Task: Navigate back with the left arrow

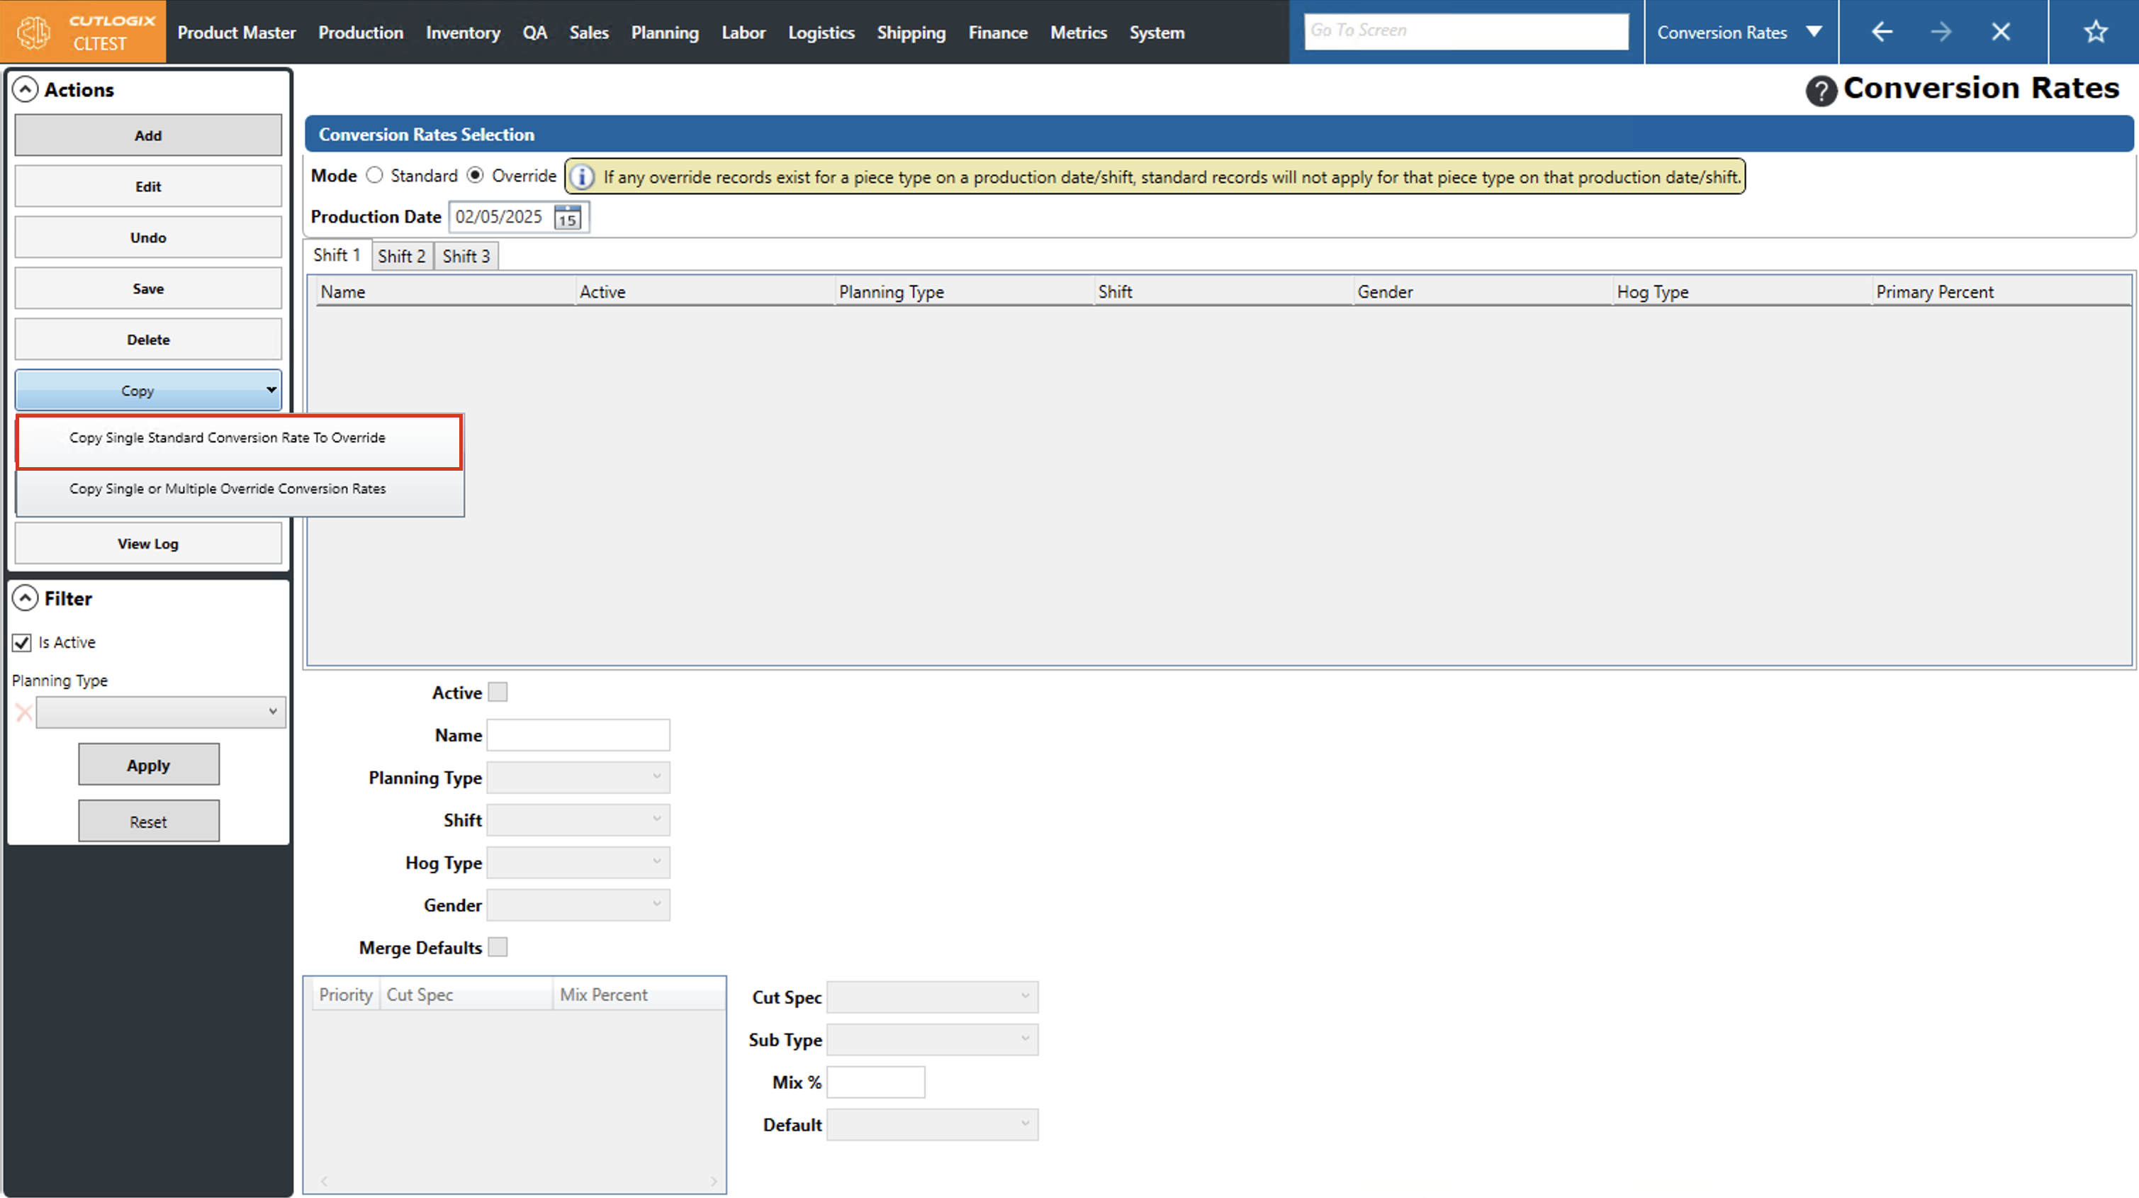Action: point(1882,32)
